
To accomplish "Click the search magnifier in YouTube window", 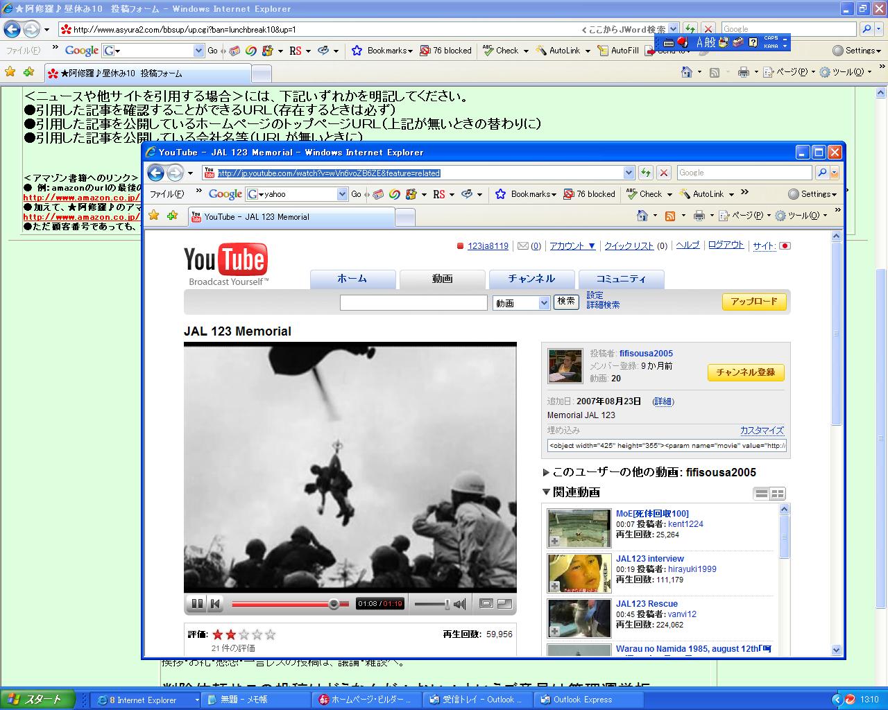I will (822, 173).
